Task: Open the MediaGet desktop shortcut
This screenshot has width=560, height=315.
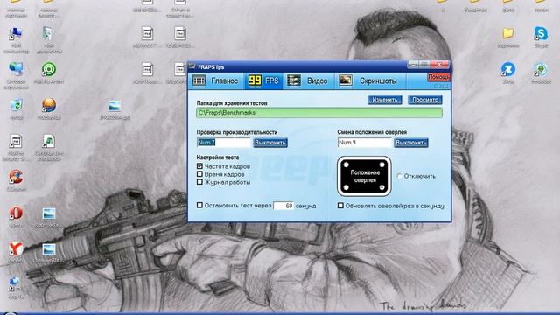Action: point(541,73)
